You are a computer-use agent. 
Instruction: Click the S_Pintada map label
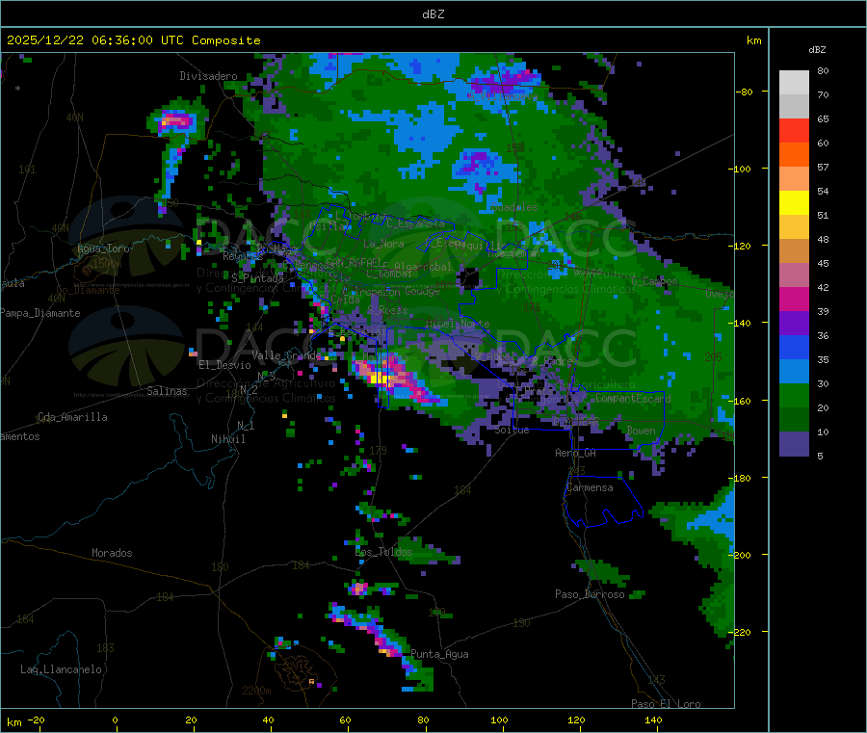point(257,278)
